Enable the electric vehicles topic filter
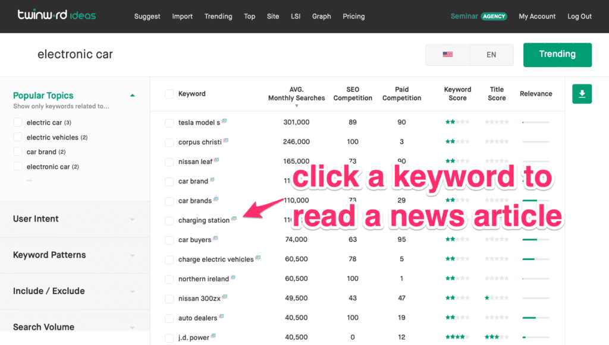 17,137
